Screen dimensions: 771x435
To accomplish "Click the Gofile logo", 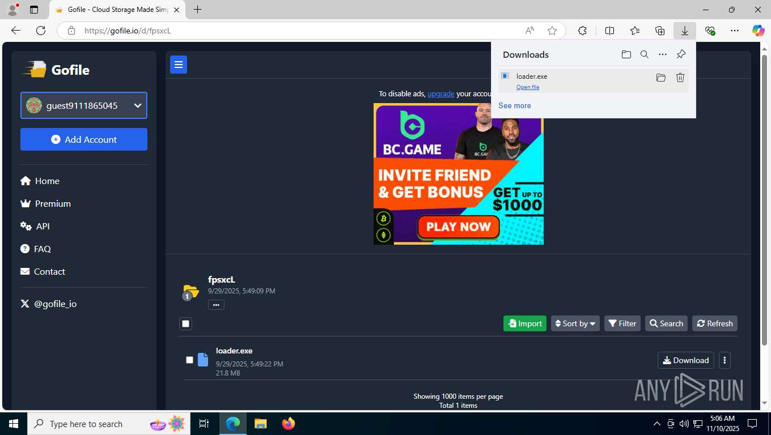I will (56, 70).
